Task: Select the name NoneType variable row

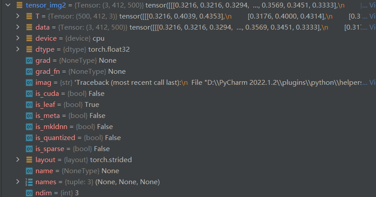Action: pos(188,170)
